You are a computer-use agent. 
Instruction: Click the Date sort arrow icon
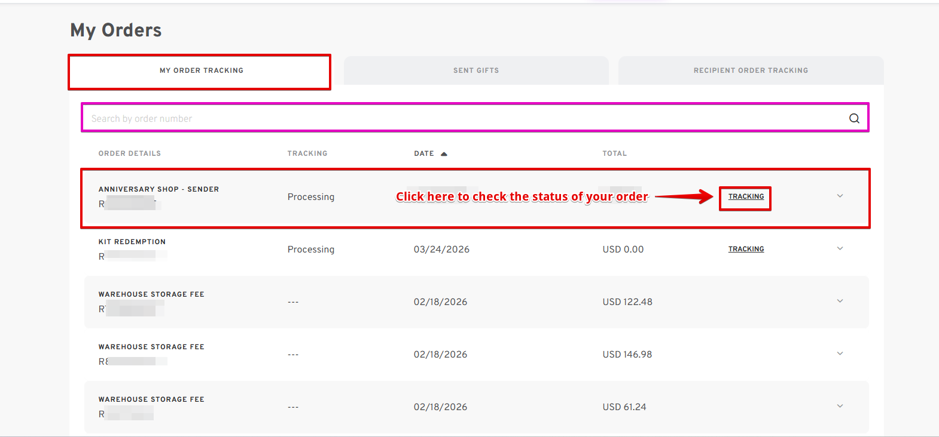[x=444, y=154]
